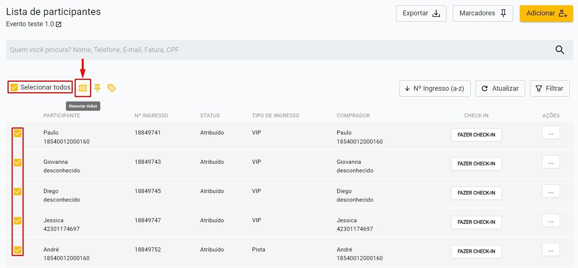Toggle the Selecionar todos checkbox
The height and width of the screenshot is (268, 578).
(14, 87)
